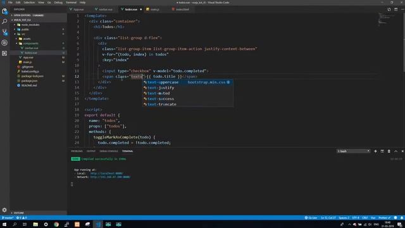Click the errors and warnings status item
405x228 pixels.
[22, 218]
